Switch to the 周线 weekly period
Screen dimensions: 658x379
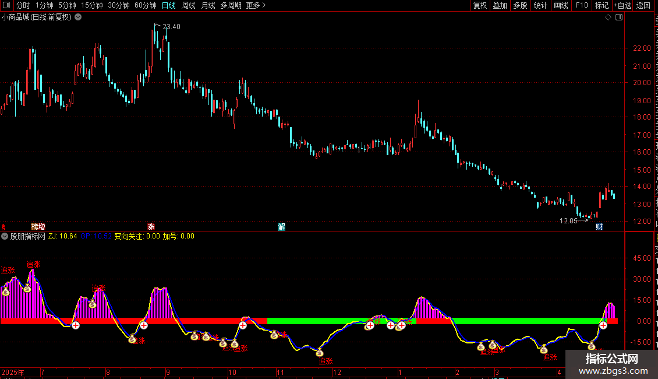coord(189,5)
